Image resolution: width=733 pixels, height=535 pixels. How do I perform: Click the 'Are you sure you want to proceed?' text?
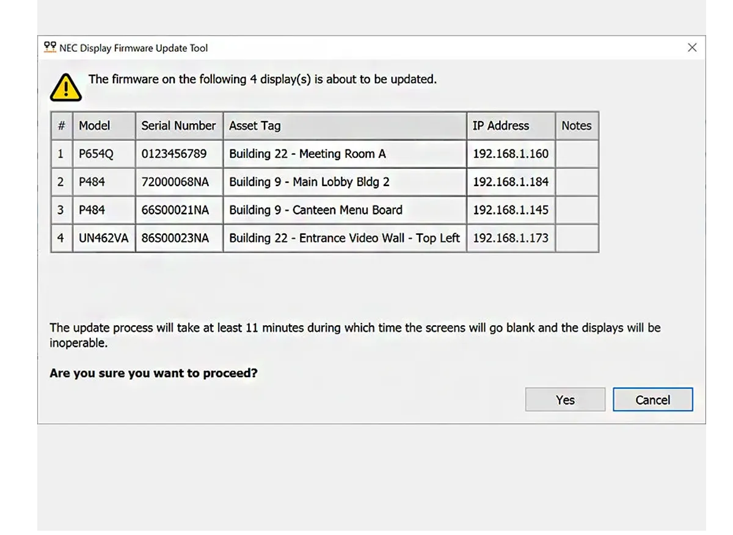(x=153, y=373)
